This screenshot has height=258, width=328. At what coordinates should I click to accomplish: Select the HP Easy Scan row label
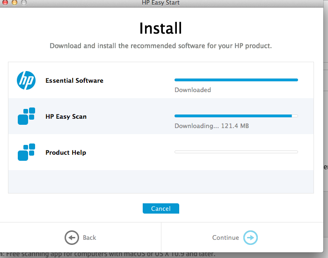coord(66,116)
